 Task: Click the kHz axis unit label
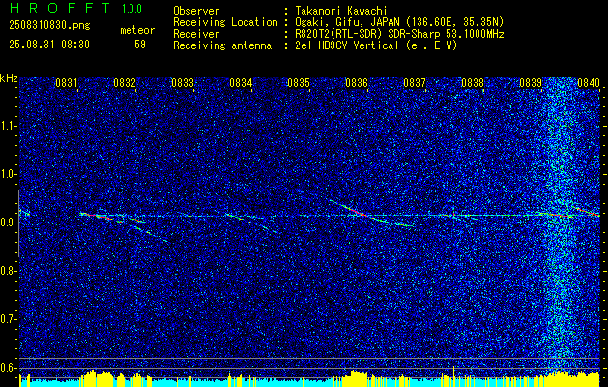tap(9, 78)
